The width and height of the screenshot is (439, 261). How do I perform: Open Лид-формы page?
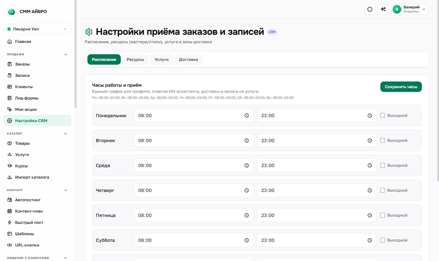37,98
